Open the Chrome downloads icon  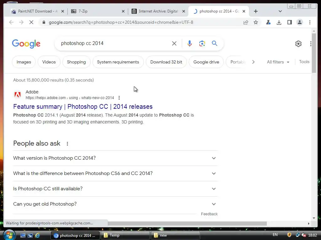click(279, 22)
